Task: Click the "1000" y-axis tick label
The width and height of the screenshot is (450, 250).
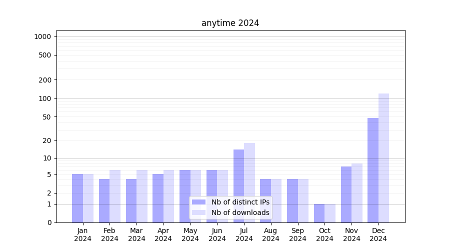Action: click(x=42, y=36)
